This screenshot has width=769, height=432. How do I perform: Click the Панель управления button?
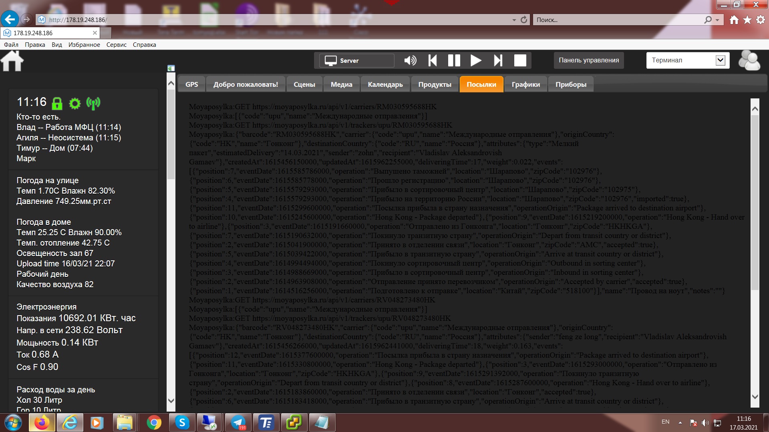tap(588, 60)
